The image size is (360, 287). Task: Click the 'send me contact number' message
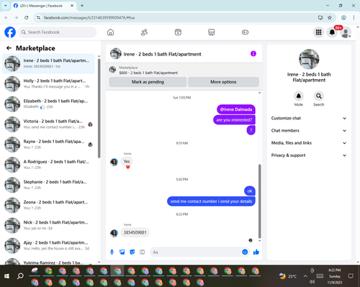click(211, 201)
